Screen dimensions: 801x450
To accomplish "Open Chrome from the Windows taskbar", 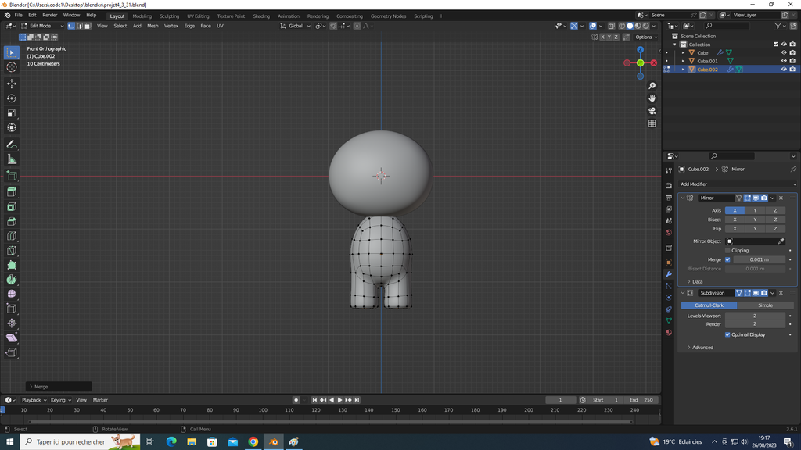I will tap(253, 441).
